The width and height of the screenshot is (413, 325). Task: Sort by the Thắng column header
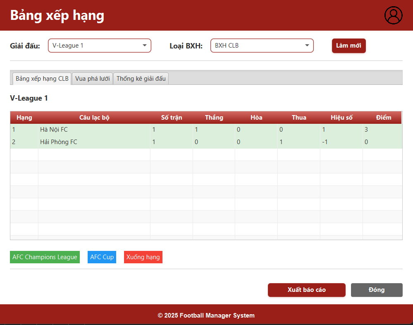coord(214,118)
